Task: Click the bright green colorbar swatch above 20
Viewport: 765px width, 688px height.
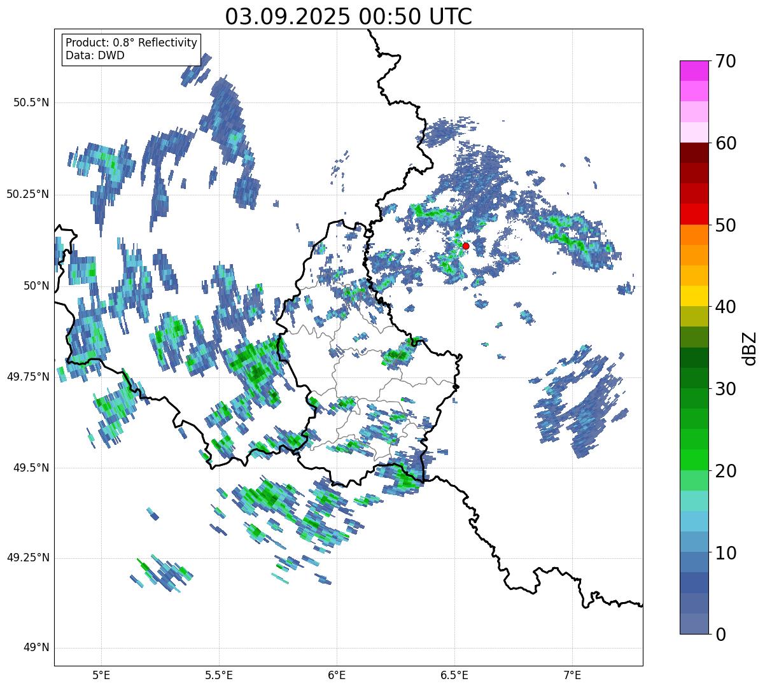Action: click(x=694, y=460)
